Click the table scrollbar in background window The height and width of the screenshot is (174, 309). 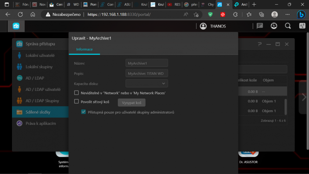pyautogui.click(x=286, y=107)
